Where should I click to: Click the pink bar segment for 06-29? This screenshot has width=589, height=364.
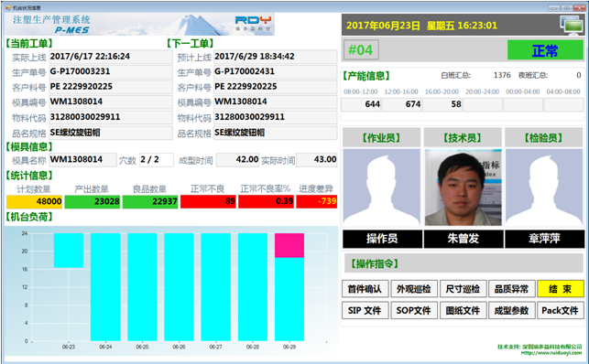click(x=289, y=245)
